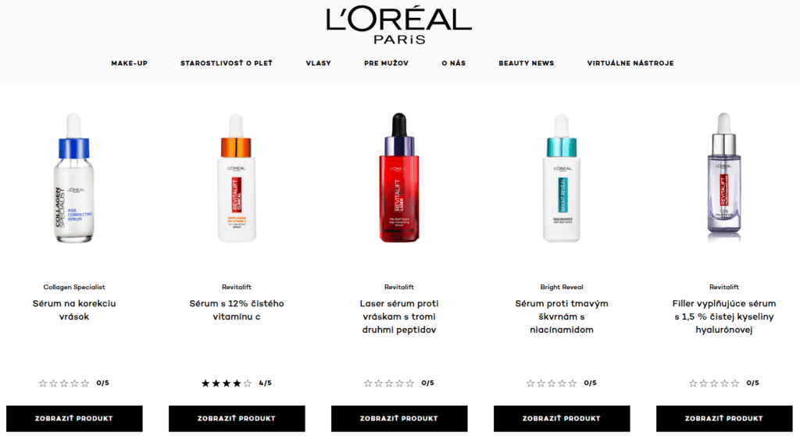Image resolution: width=800 pixels, height=436 pixels.
Task: Go to Beauty News section
Action: pyautogui.click(x=526, y=63)
